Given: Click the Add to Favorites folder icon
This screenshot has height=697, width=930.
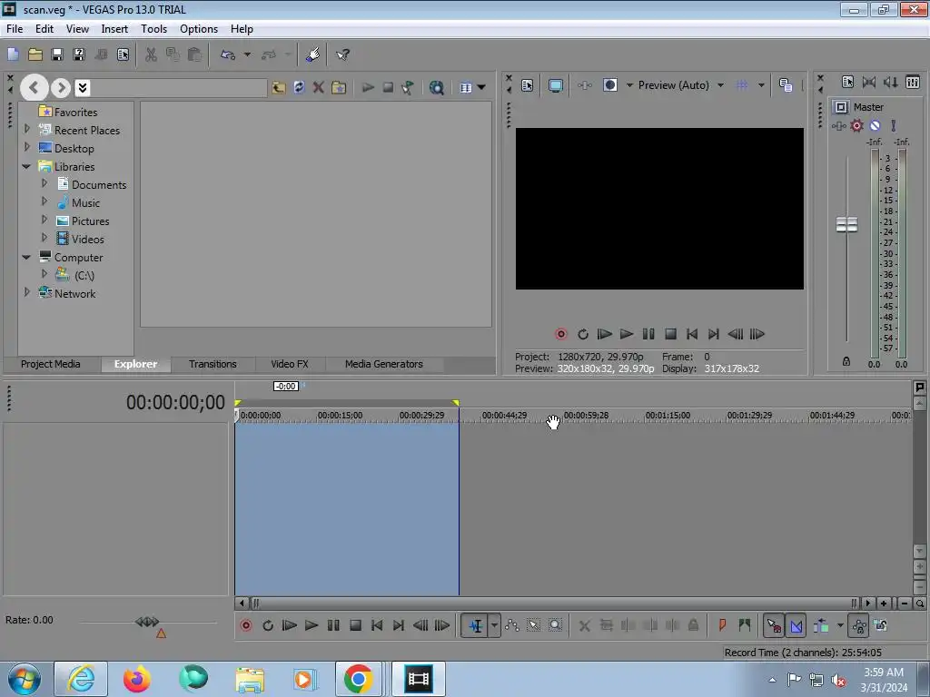Looking at the screenshot, I should tap(339, 88).
